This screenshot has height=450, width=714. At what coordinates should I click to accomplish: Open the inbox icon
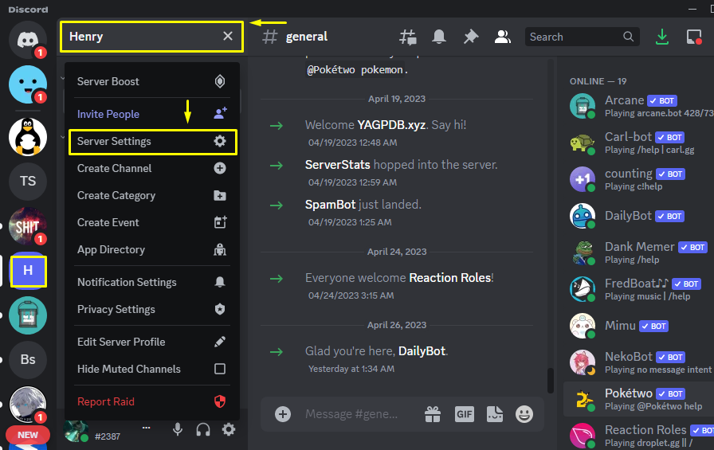694,37
